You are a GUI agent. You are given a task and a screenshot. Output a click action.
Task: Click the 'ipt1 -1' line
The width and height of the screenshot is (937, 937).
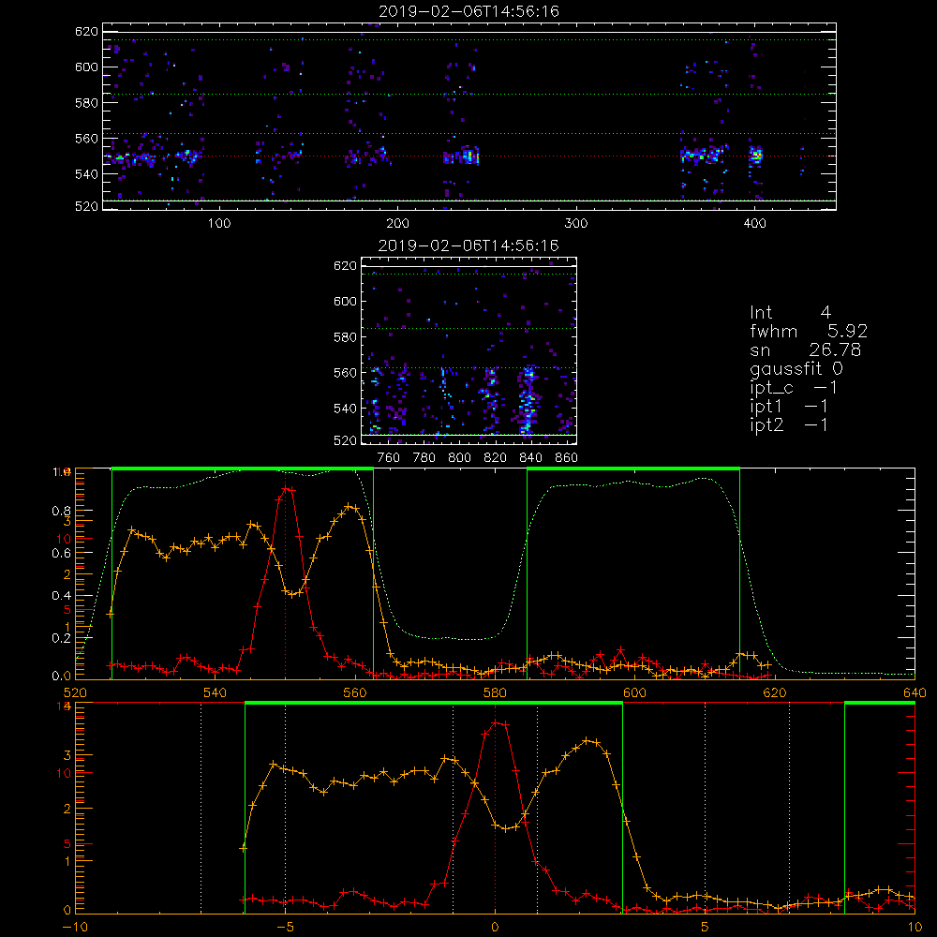(x=789, y=407)
